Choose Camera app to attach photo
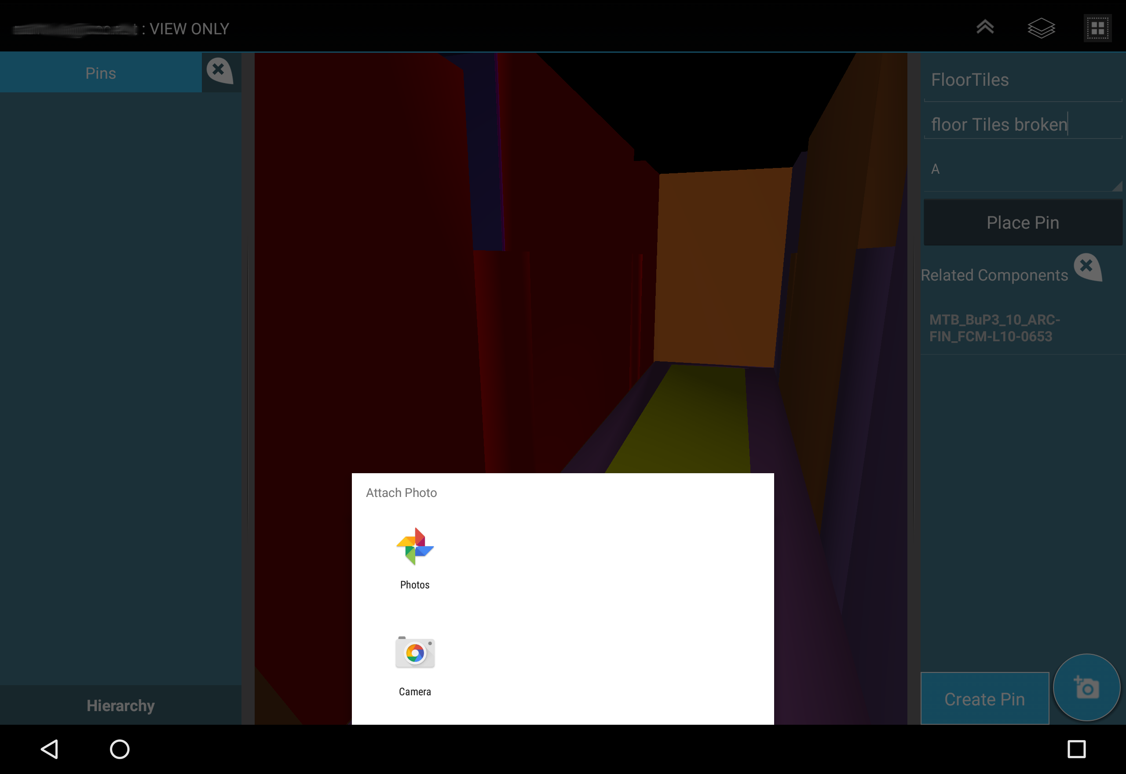This screenshot has height=774, width=1126. (415, 665)
